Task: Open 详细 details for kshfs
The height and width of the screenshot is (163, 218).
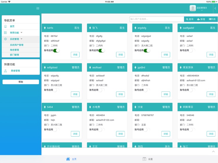Action: click(x=75, y=55)
